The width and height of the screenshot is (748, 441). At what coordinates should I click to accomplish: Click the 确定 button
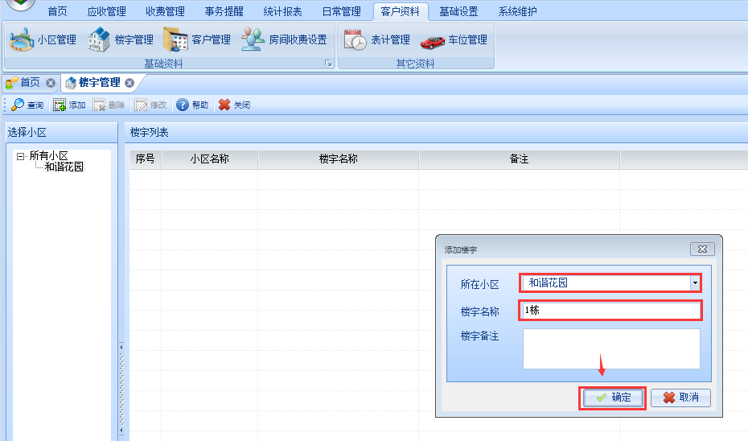(x=613, y=398)
